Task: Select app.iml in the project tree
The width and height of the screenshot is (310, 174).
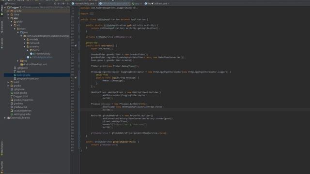Action: click(x=21, y=72)
